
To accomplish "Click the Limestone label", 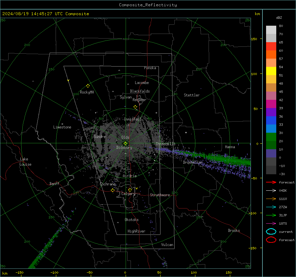I will [62, 127].
